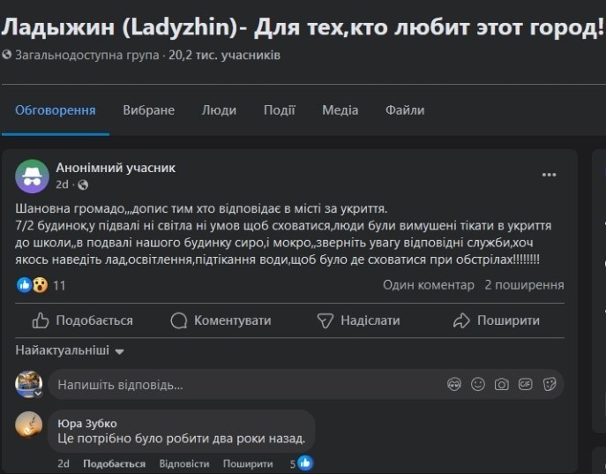Open the Обговорення tab

(56, 110)
